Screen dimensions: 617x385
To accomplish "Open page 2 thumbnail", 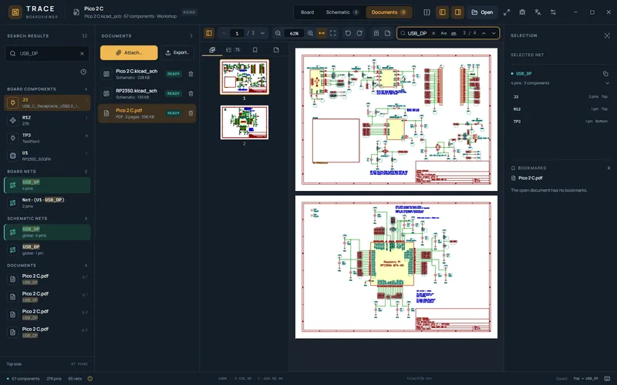I will pos(244,122).
